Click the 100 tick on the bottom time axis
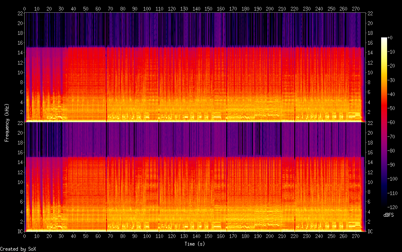The width and height of the screenshot is (402, 252). 147,236
